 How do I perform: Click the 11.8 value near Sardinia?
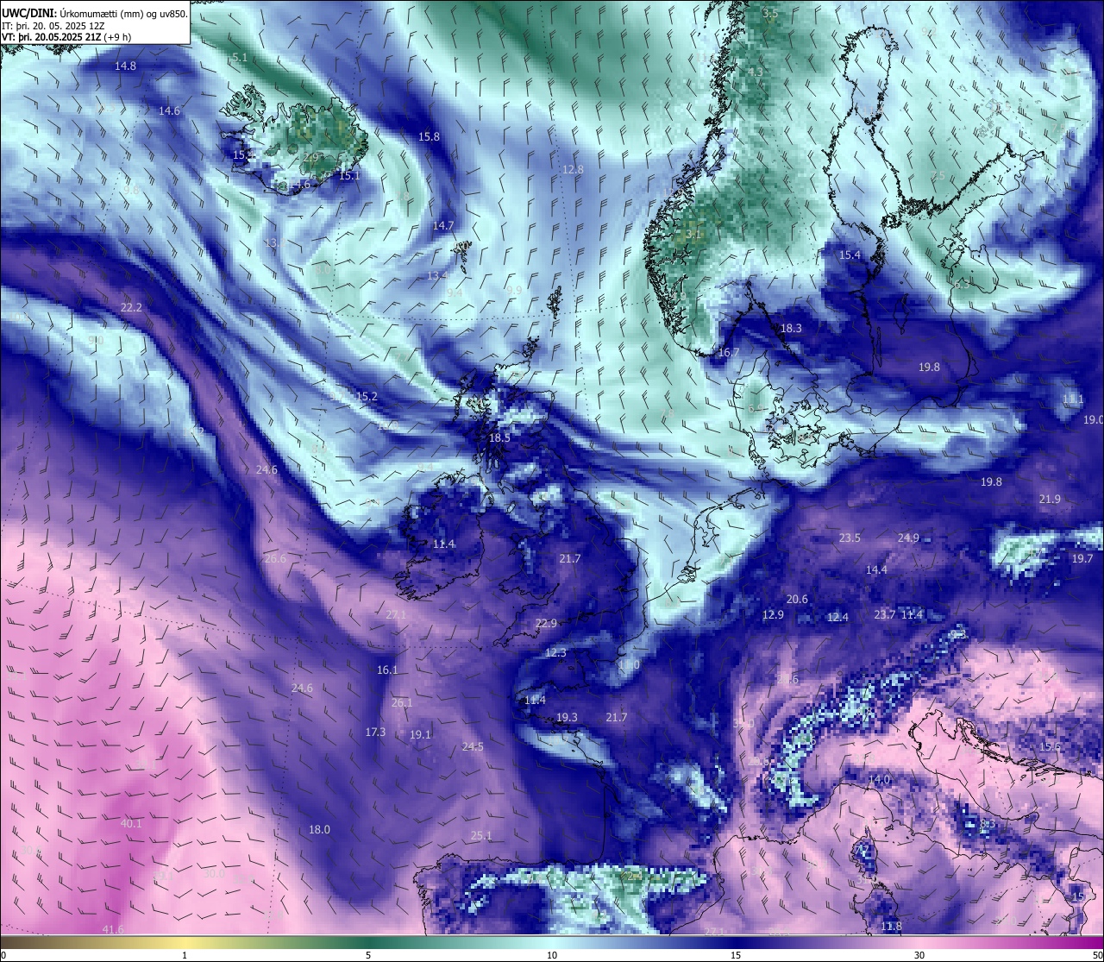pyautogui.click(x=891, y=926)
